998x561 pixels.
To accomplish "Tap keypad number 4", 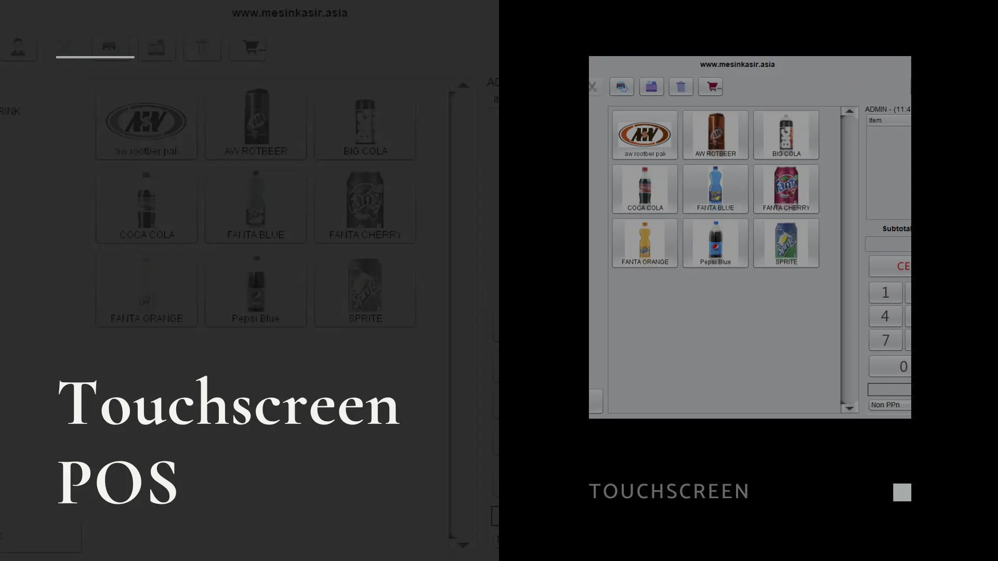I will 886,316.
